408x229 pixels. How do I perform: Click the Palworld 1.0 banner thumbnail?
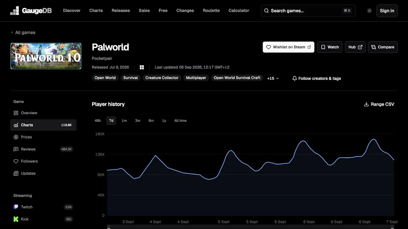[x=46, y=56]
